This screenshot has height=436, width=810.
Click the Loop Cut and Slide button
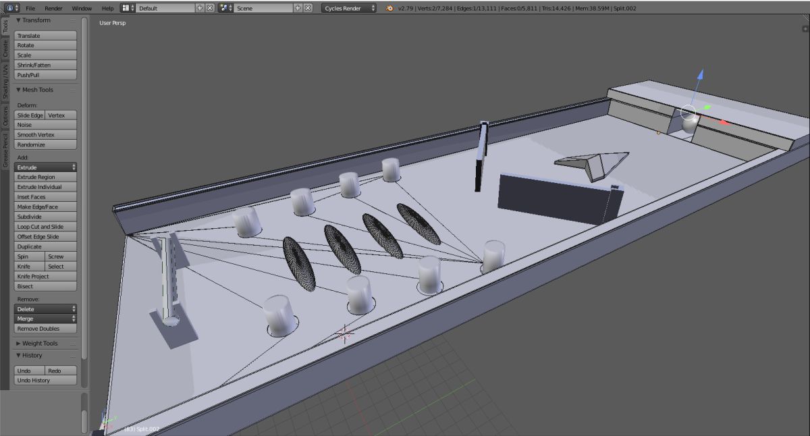[x=46, y=227]
